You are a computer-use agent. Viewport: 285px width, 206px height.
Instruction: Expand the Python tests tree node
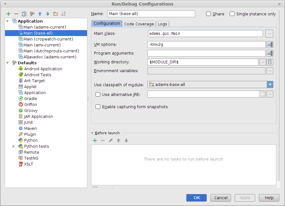pyautogui.click(x=14, y=146)
